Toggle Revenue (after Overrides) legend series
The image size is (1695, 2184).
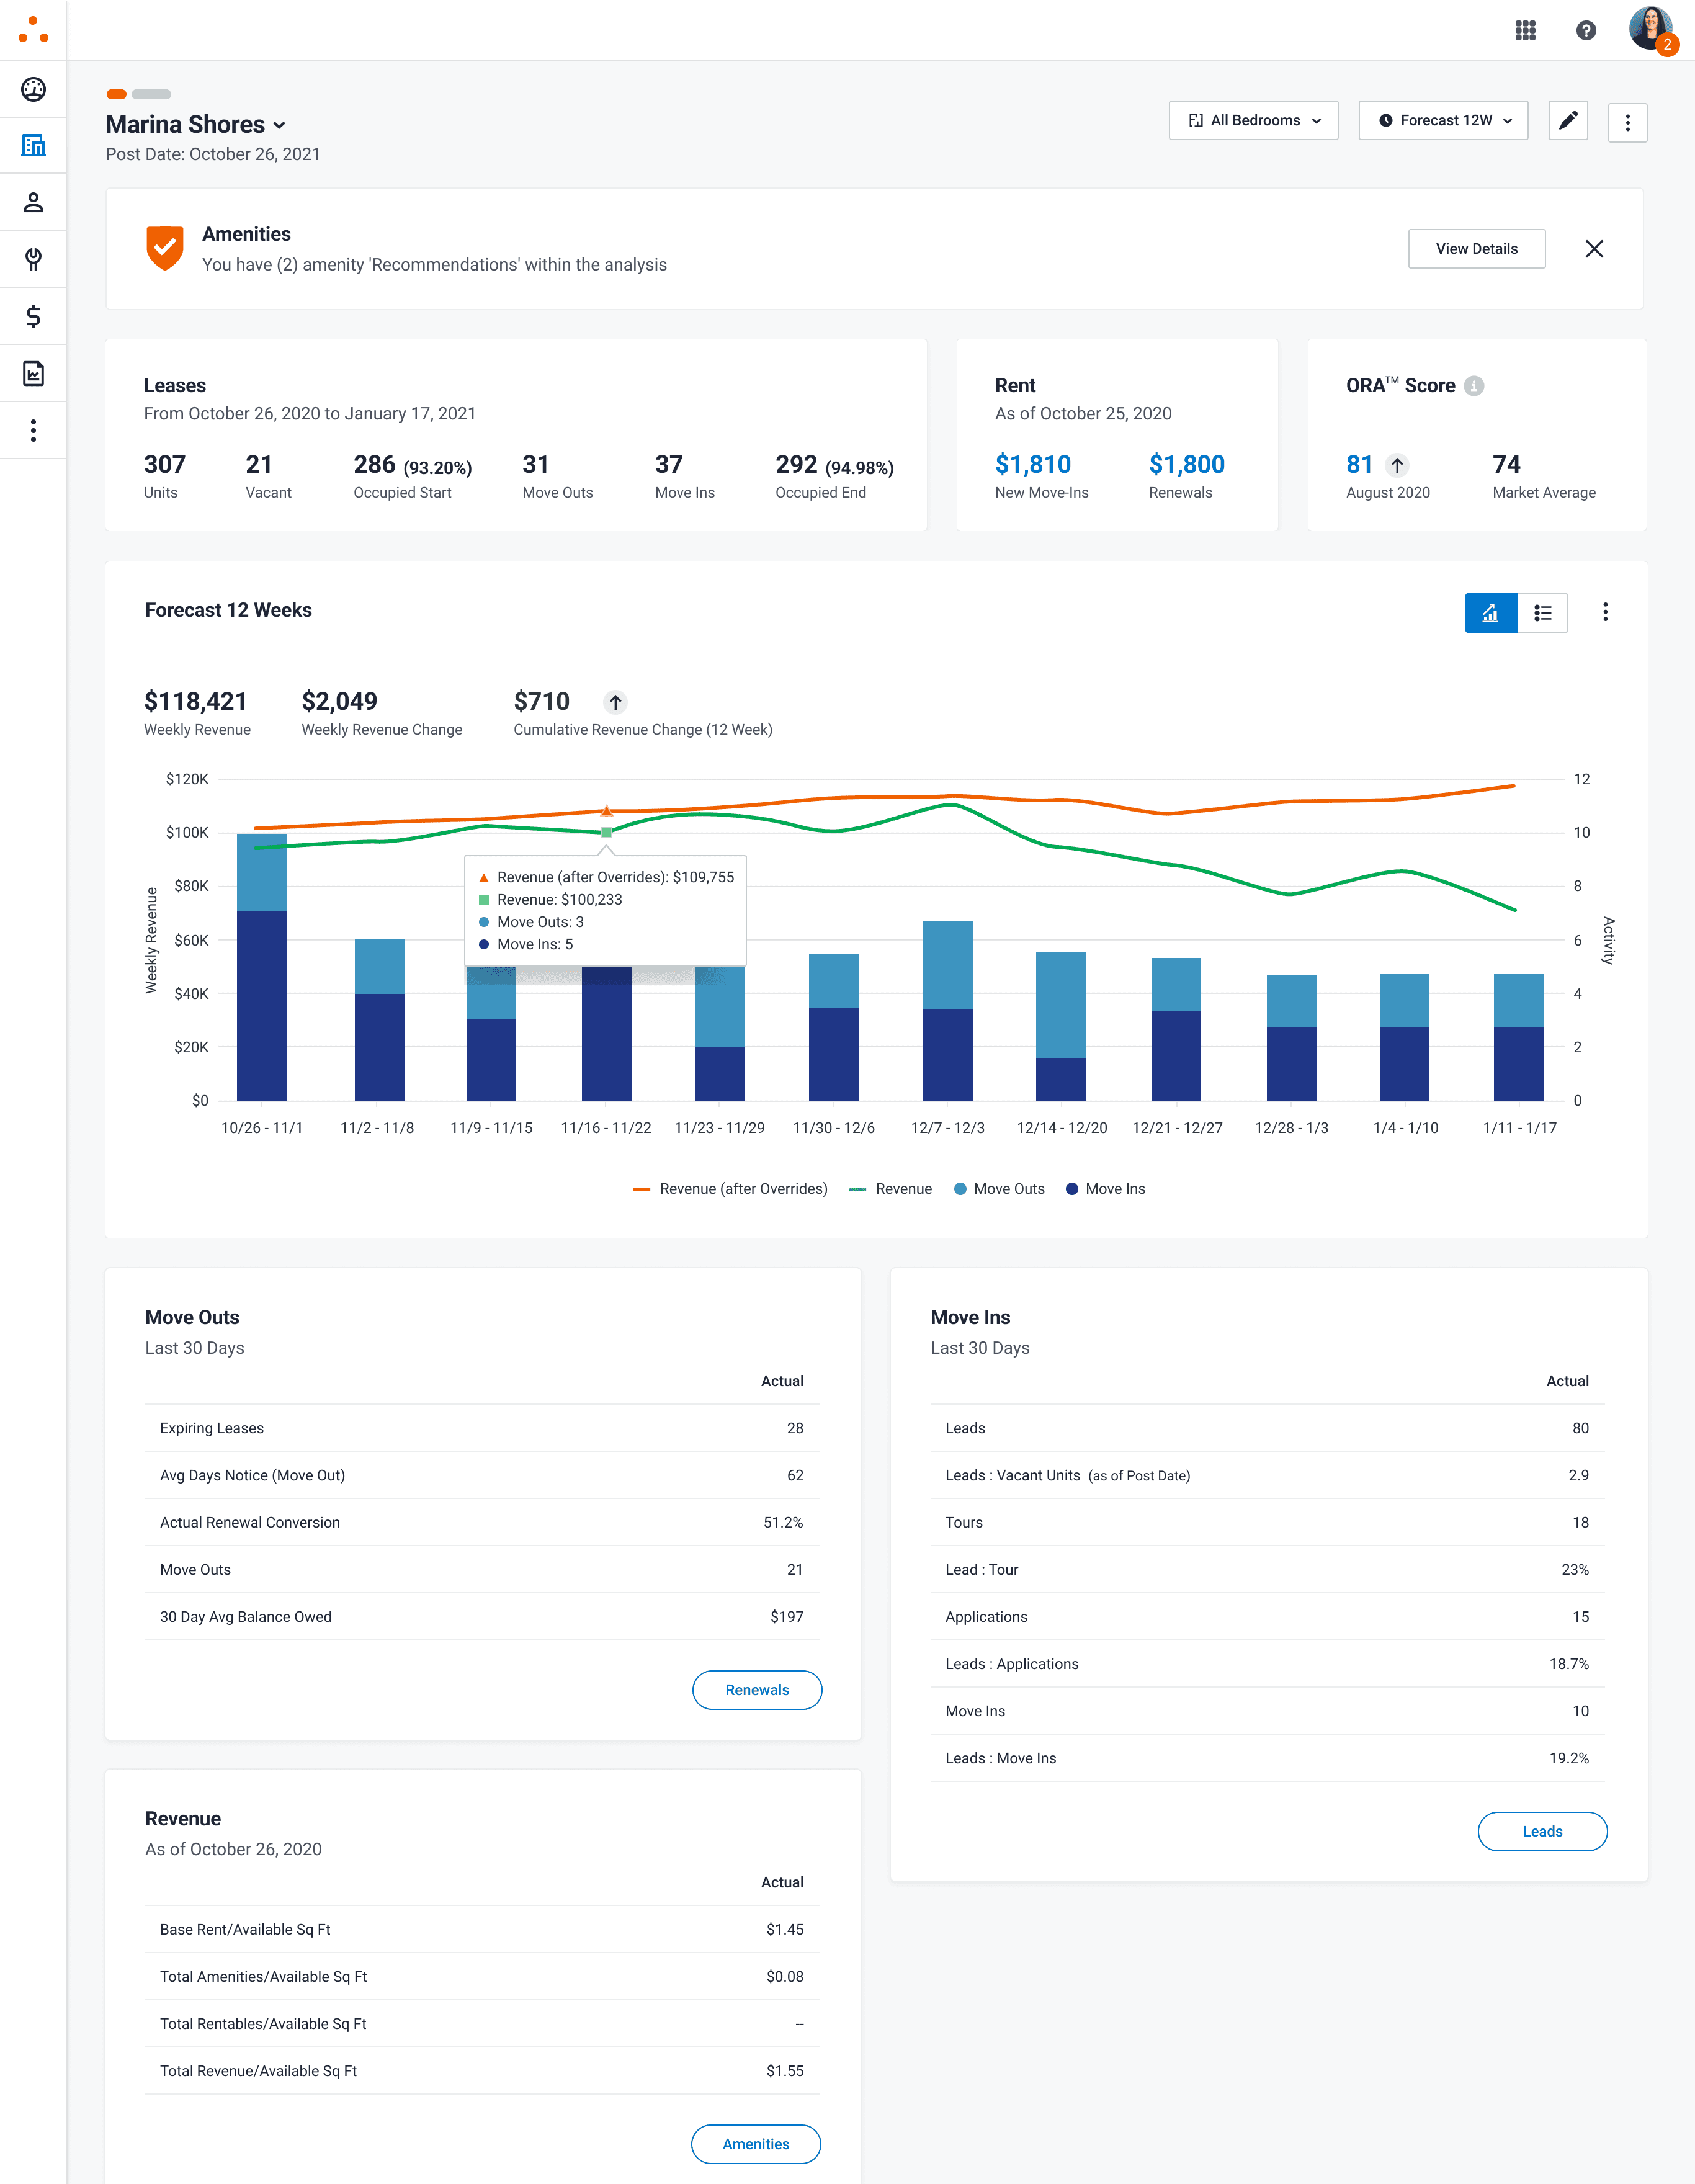click(x=730, y=1189)
